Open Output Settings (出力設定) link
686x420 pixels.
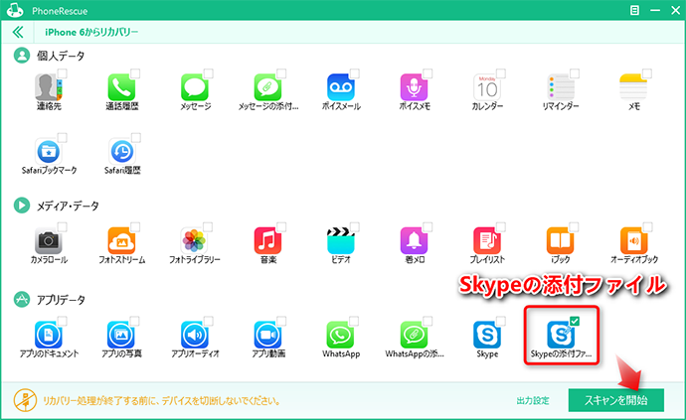(533, 400)
